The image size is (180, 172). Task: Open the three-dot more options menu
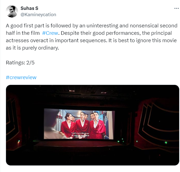click(x=176, y=8)
